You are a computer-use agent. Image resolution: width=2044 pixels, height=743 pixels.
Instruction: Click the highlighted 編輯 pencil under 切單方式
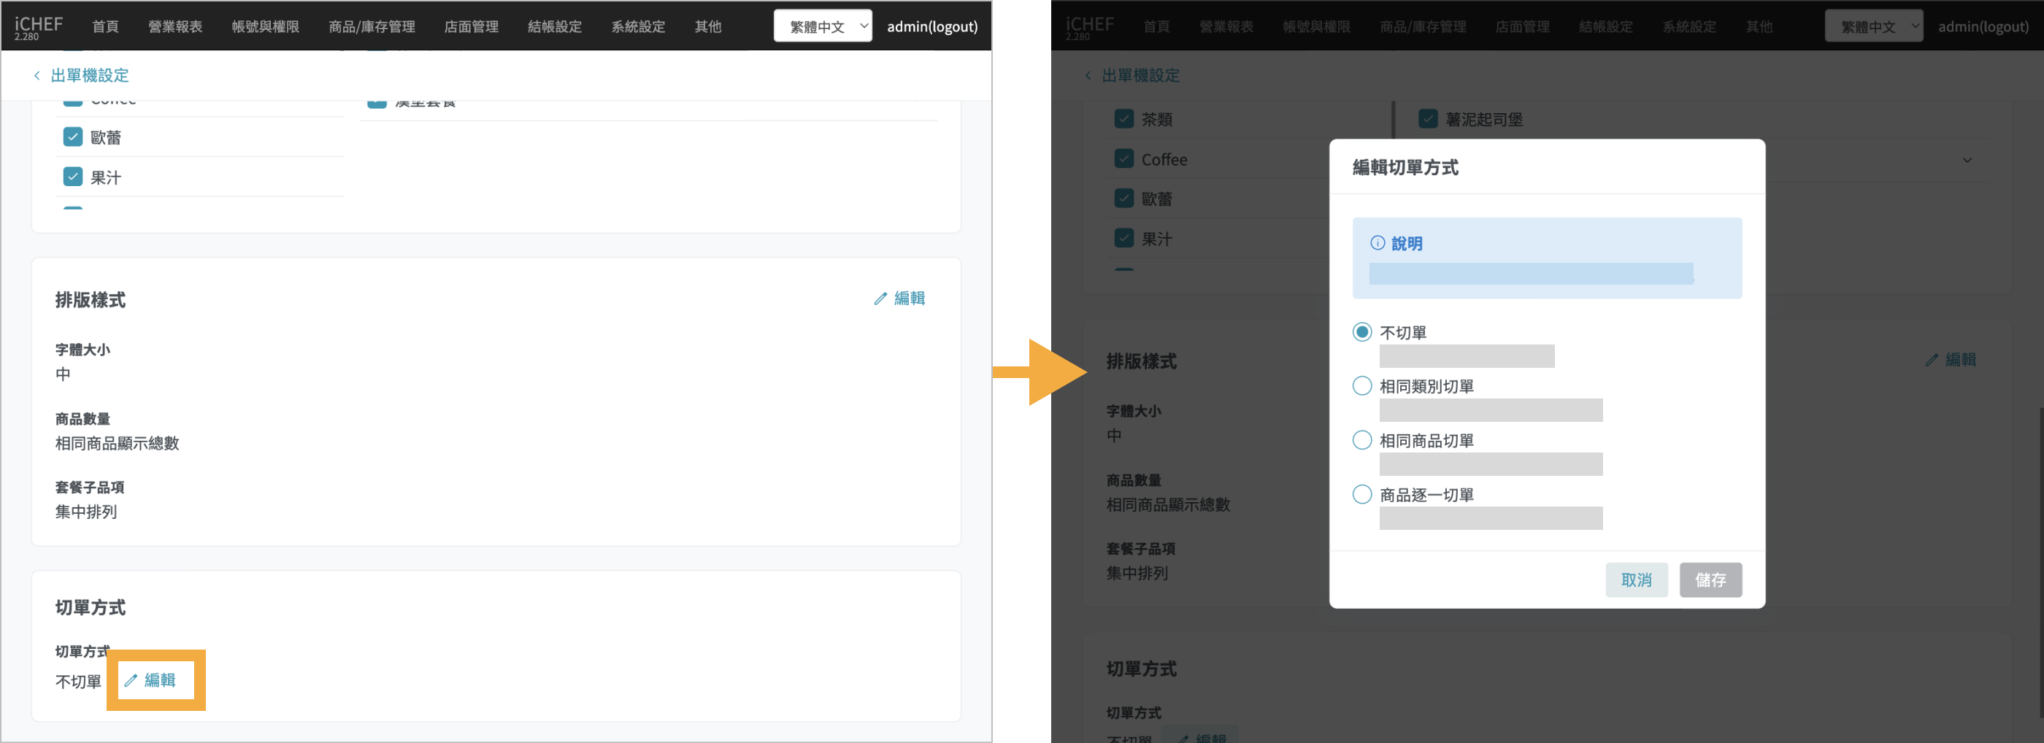tap(151, 680)
